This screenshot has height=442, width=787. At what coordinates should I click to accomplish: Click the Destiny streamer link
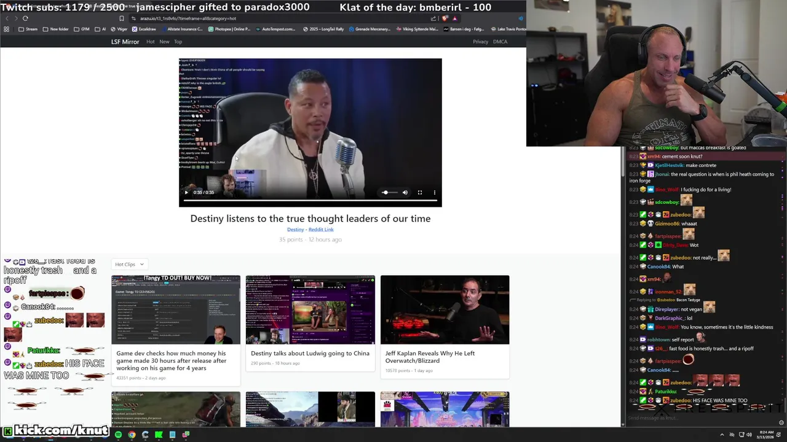(x=295, y=230)
